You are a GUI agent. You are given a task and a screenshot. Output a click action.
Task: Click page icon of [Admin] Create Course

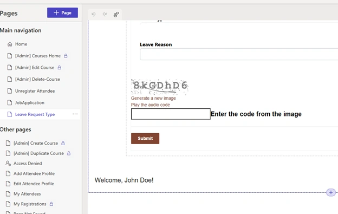pyautogui.click(x=8, y=143)
